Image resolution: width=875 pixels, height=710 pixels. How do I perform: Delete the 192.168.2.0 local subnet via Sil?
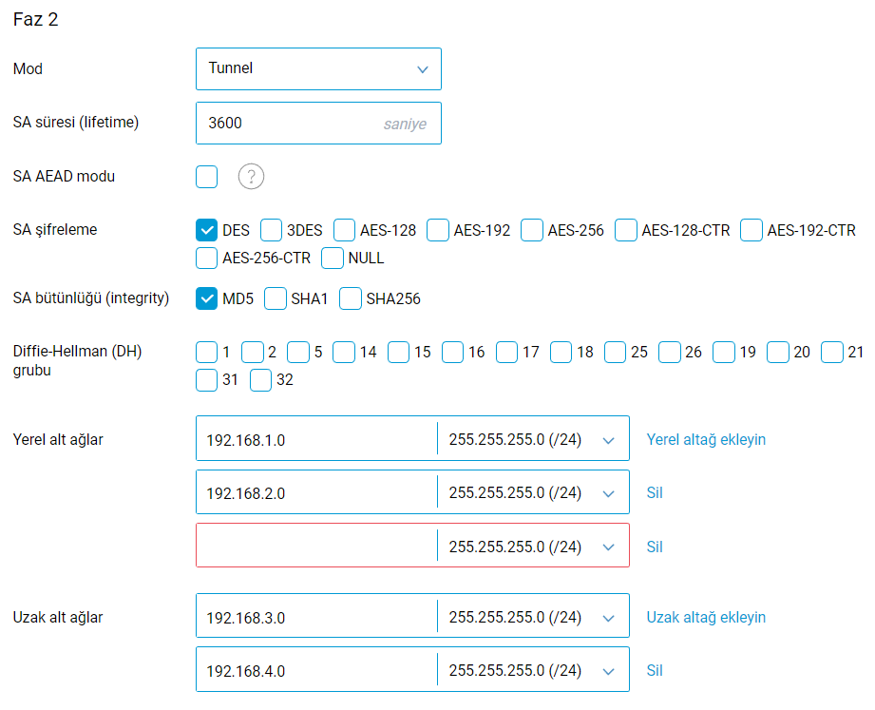click(655, 492)
